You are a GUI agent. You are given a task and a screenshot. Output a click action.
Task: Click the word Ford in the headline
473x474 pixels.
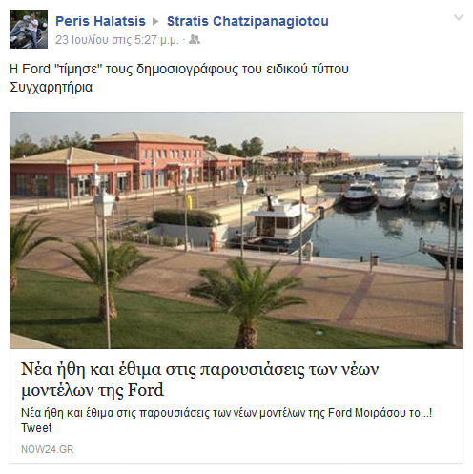pos(146,390)
